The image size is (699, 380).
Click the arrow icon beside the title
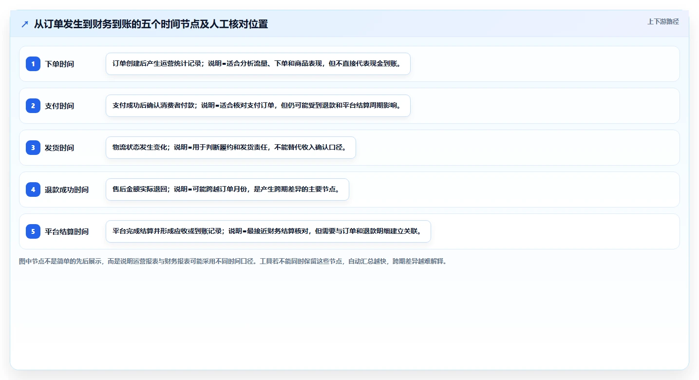[x=25, y=24]
